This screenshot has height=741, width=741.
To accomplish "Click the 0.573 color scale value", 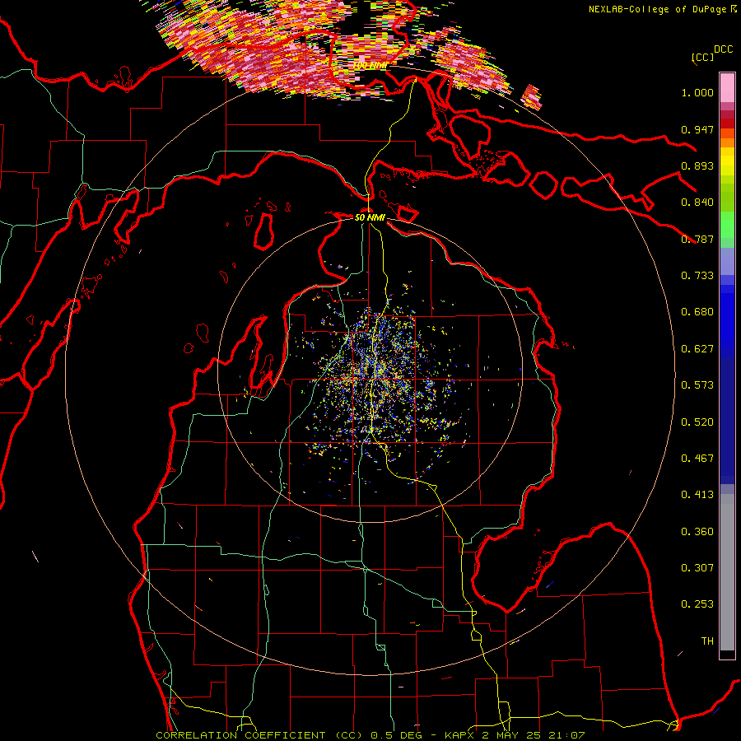I will [697, 385].
